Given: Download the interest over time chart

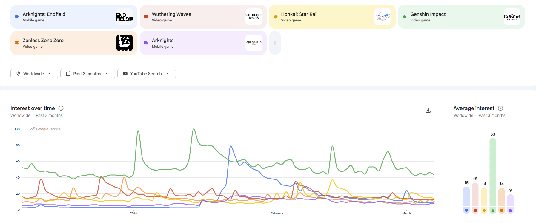Looking at the screenshot, I should point(428,110).
